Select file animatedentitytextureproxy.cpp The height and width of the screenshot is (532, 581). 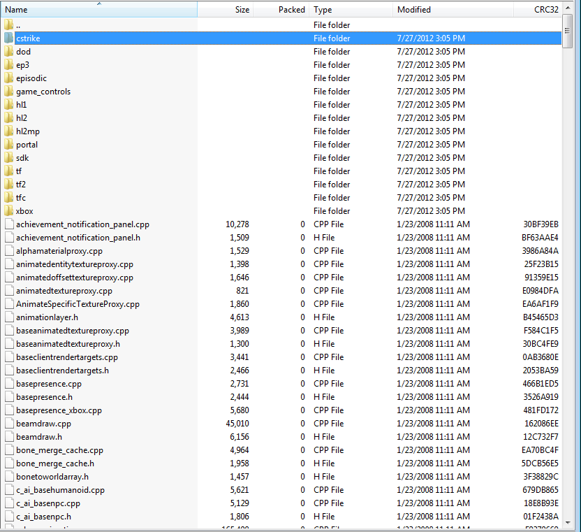(x=75, y=264)
